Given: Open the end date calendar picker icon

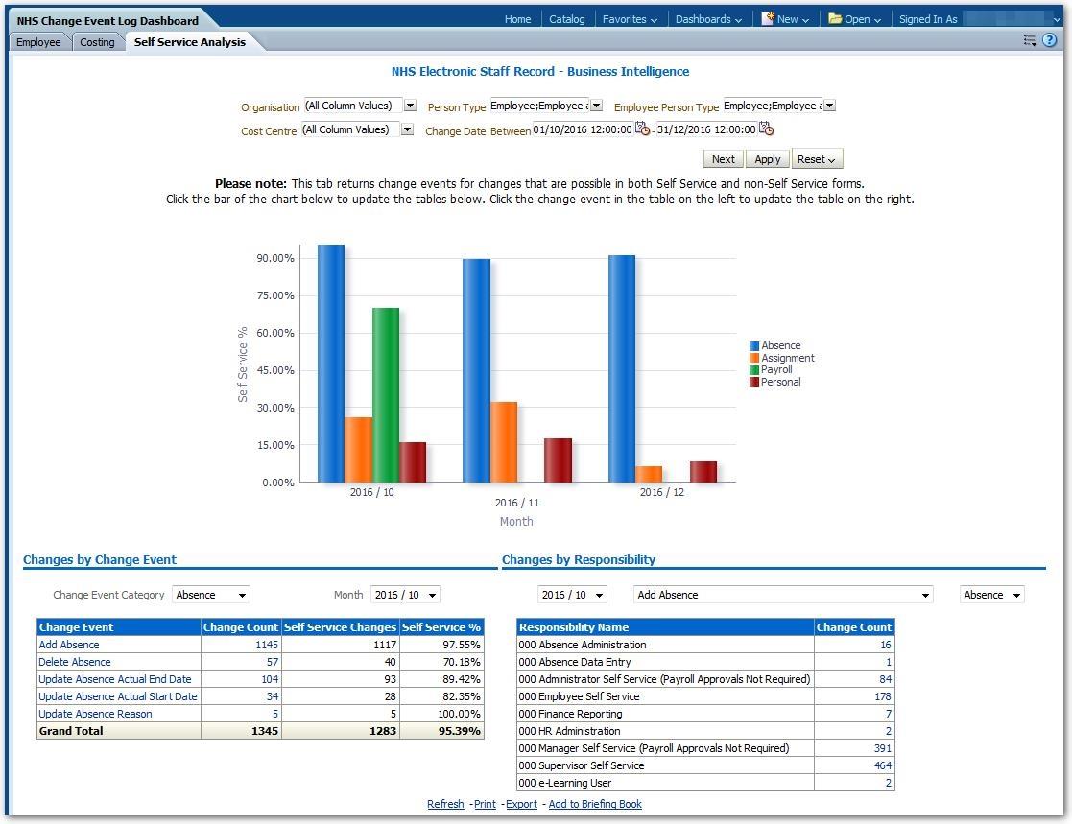Looking at the screenshot, I should [767, 129].
